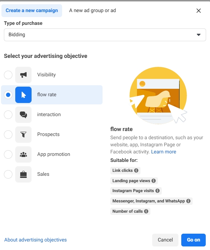
Task: Click the Cancel button
Action: click(165, 240)
